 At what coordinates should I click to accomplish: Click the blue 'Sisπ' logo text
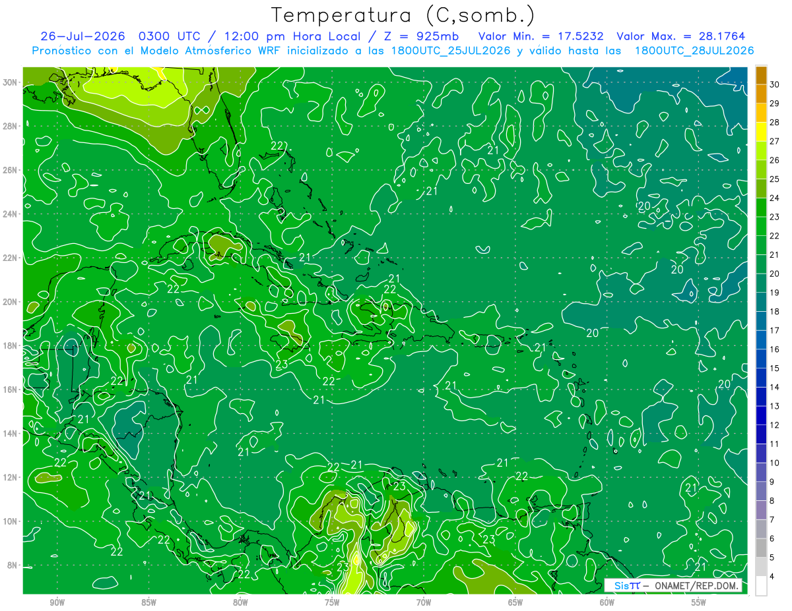(627, 585)
